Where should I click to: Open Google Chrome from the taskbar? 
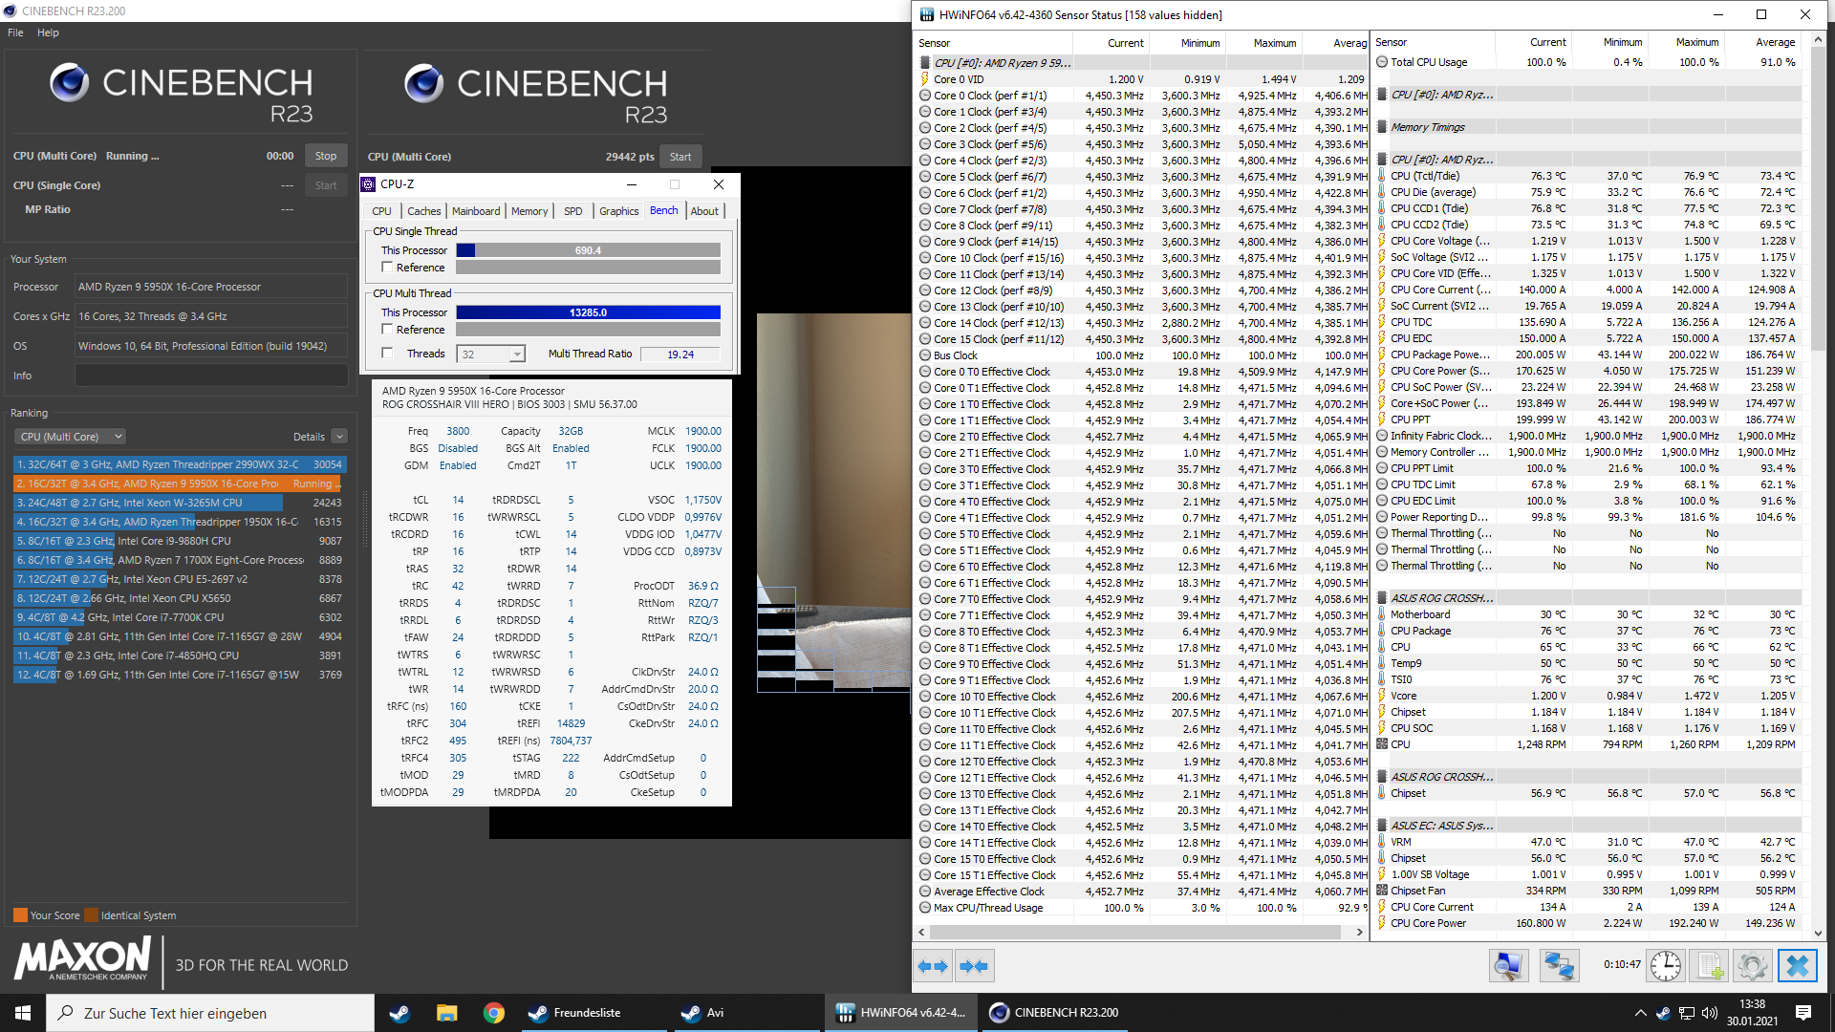pos(493,1013)
